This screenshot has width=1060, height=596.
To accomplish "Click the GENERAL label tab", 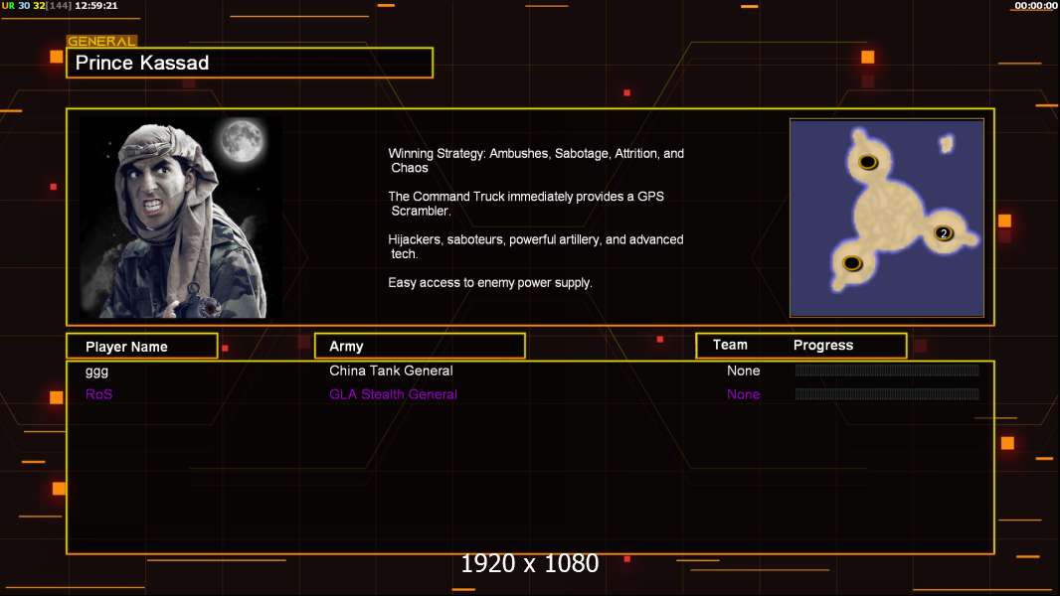I will coord(101,41).
